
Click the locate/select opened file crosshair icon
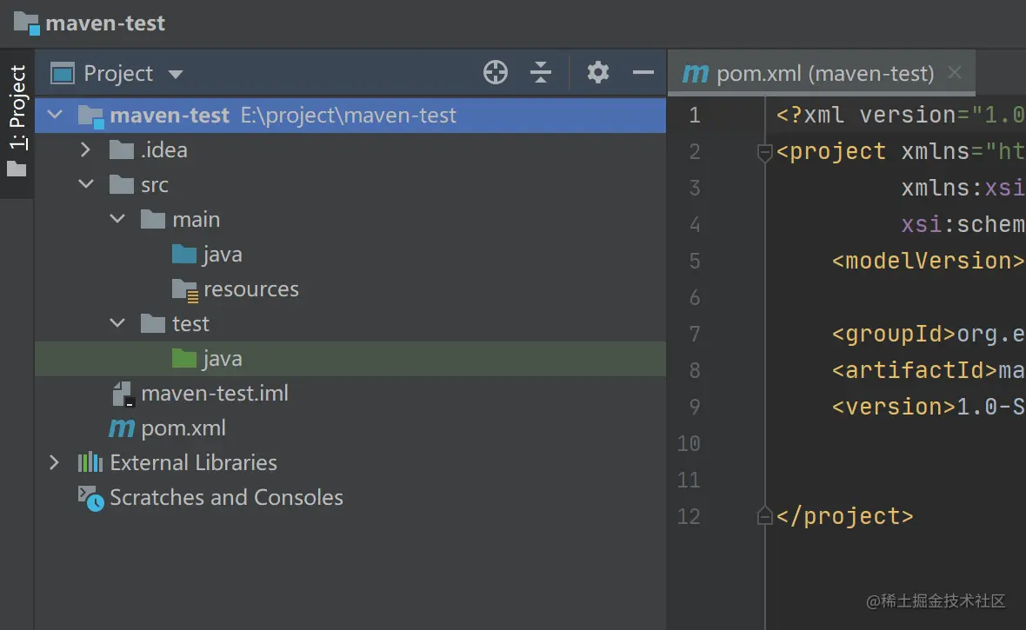pyautogui.click(x=496, y=73)
